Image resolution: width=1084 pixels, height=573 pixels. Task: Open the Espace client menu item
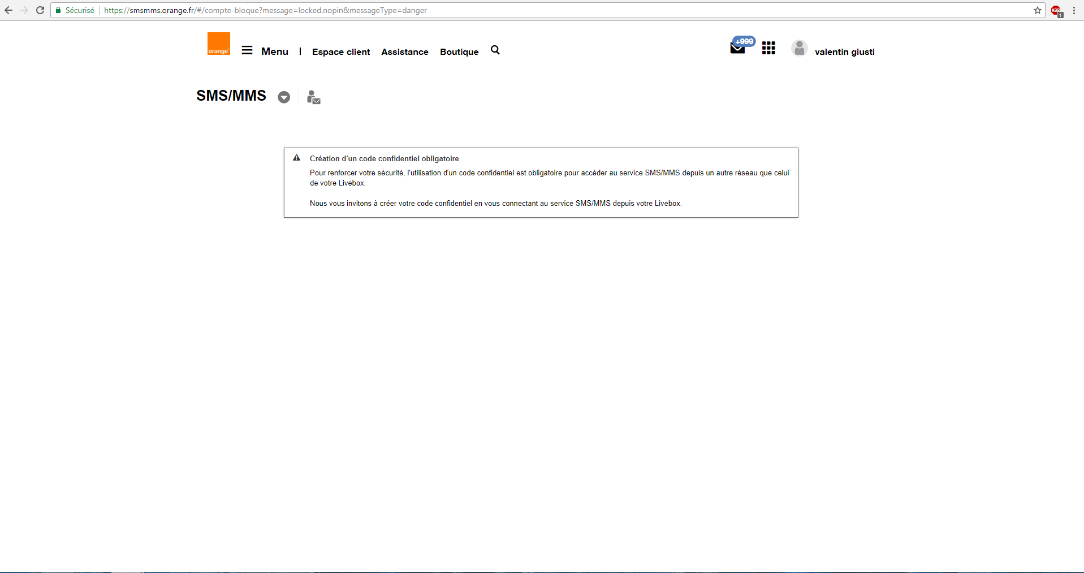click(341, 51)
